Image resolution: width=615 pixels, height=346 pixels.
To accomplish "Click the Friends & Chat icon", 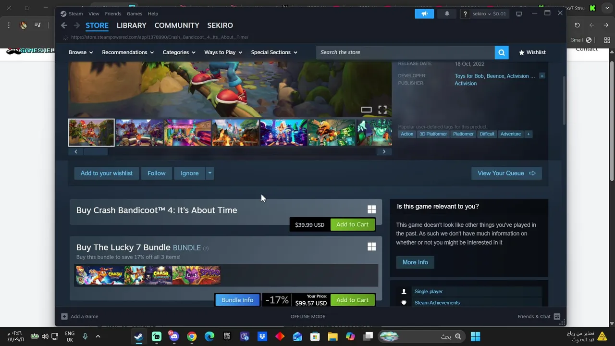I will point(557,316).
